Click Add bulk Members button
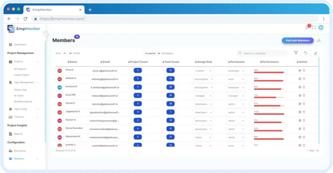Screen dimensions: 333x173 tap(298, 40)
